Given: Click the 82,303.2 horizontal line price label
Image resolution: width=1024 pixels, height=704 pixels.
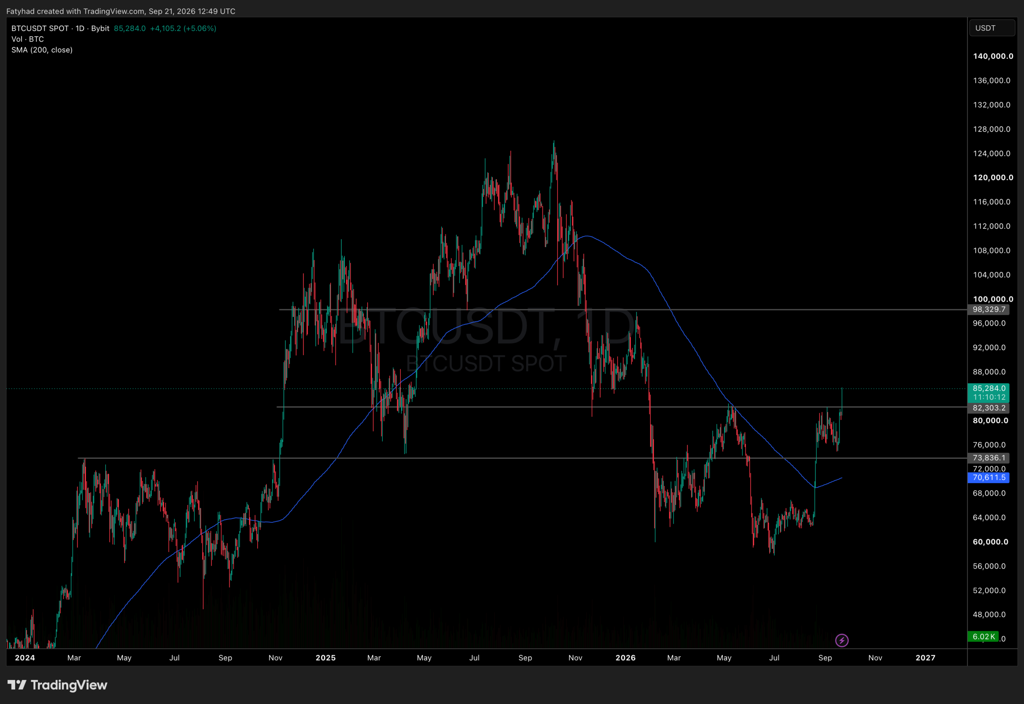Looking at the screenshot, I should tap(989, 408).
